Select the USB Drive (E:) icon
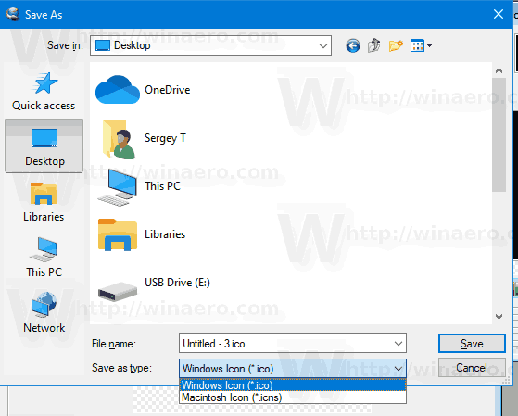The image size is (518, 416). (118, 291)
